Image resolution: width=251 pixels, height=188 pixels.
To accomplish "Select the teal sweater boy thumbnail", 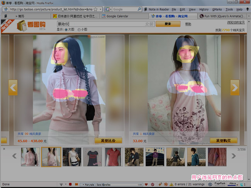I will tap(197, 157).
